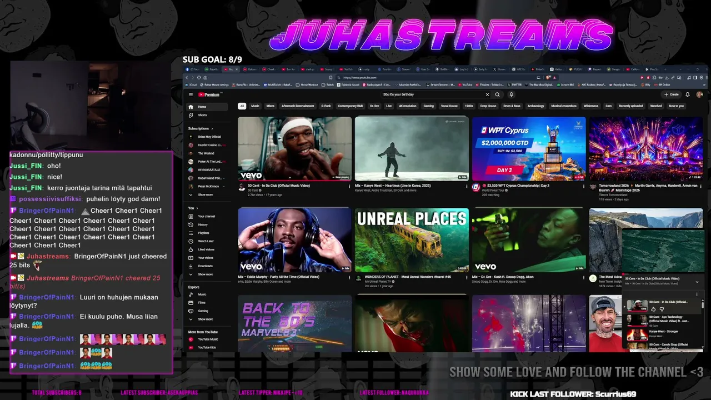Open more options for 50 Cent video

click(349, 186)
